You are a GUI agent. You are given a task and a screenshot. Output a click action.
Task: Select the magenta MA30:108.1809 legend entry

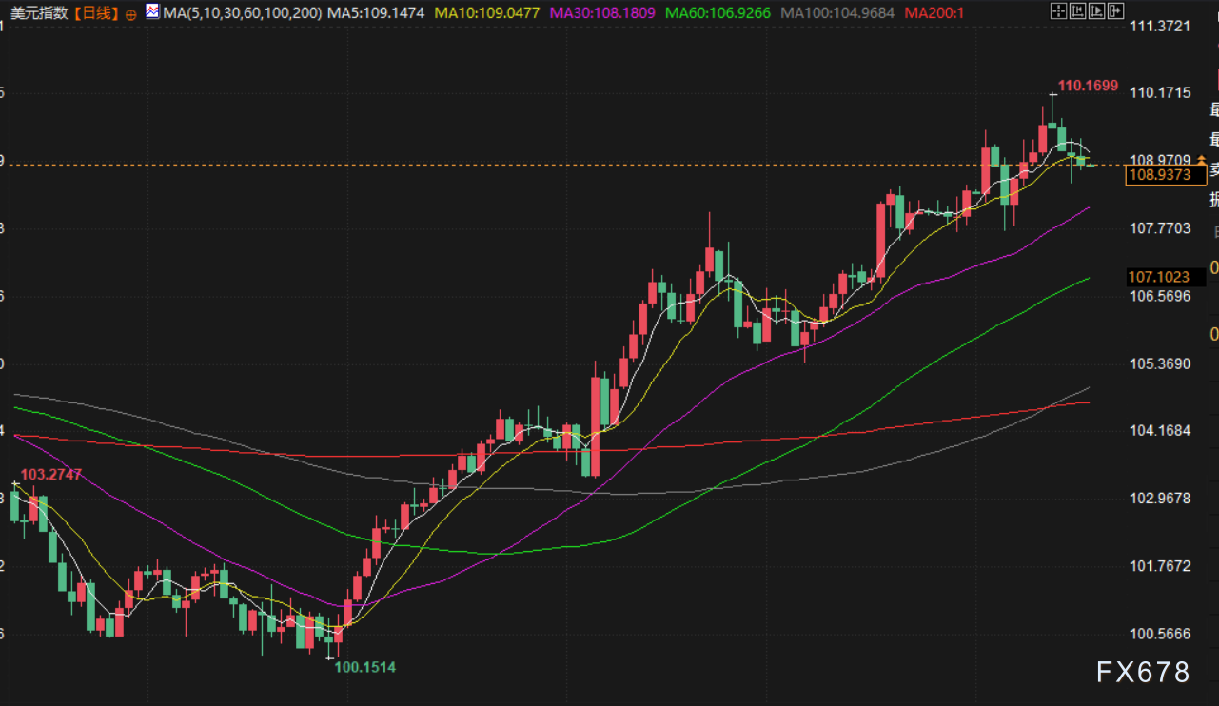pos(602,13)
